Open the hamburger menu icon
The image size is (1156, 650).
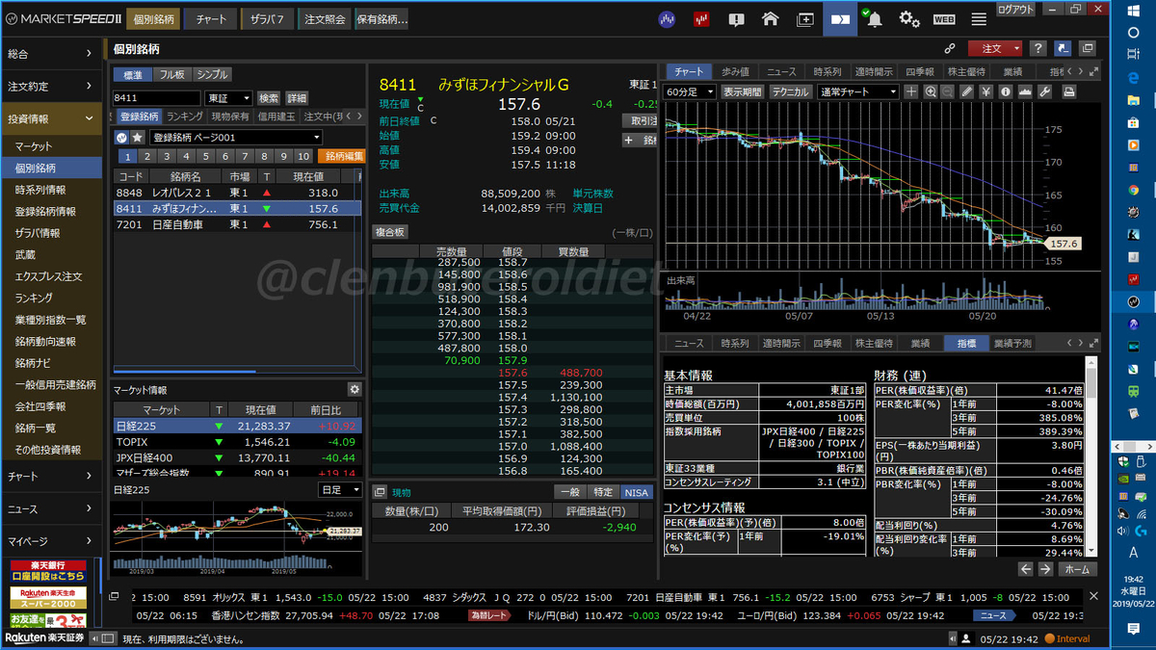click(x=979, y=18)
